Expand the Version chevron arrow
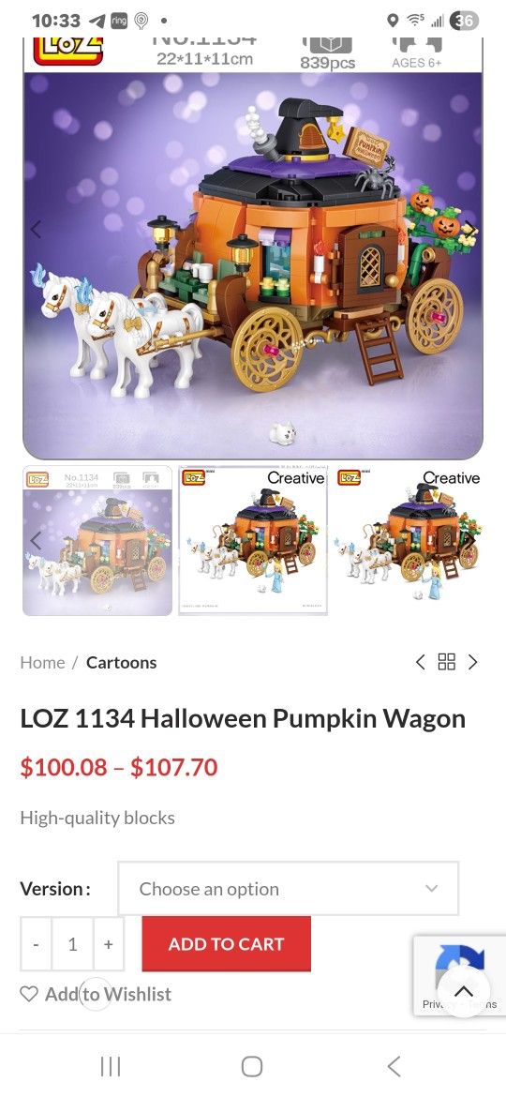The width and height of the screenshot is (506, 1097). [x=432, y=889]
